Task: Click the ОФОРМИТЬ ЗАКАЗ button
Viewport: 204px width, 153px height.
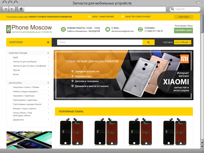Action: click(183, 30)
